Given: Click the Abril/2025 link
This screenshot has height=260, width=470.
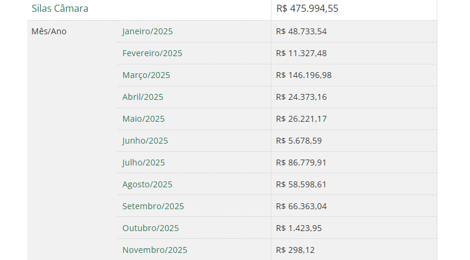Looking at the screenshot, I should tap(143, 97).
